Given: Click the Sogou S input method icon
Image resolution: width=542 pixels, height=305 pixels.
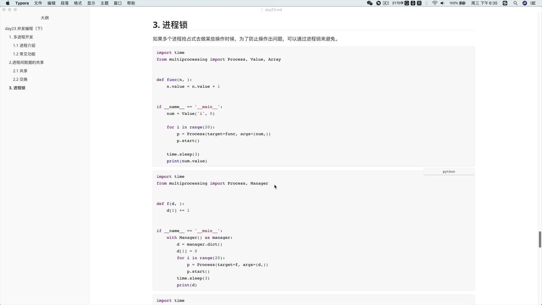Looking at the screenshot, I should point(505,3).
